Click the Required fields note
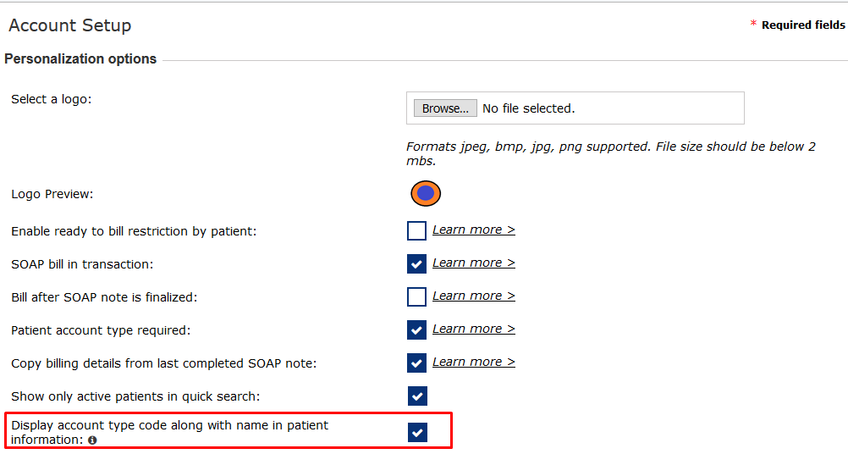The height and width of the screenshot is (454, 848). coord(802,25)
